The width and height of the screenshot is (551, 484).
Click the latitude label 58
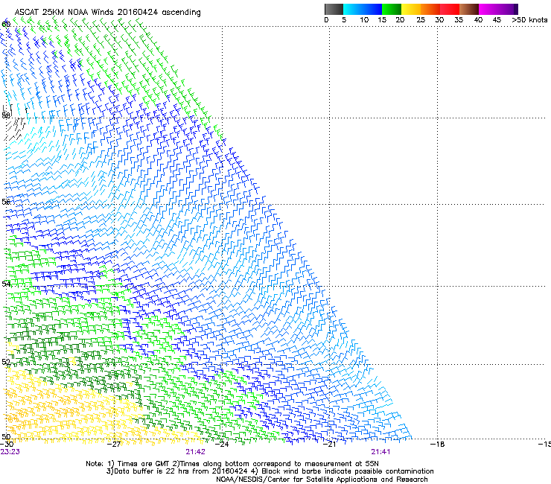[6, 115]
